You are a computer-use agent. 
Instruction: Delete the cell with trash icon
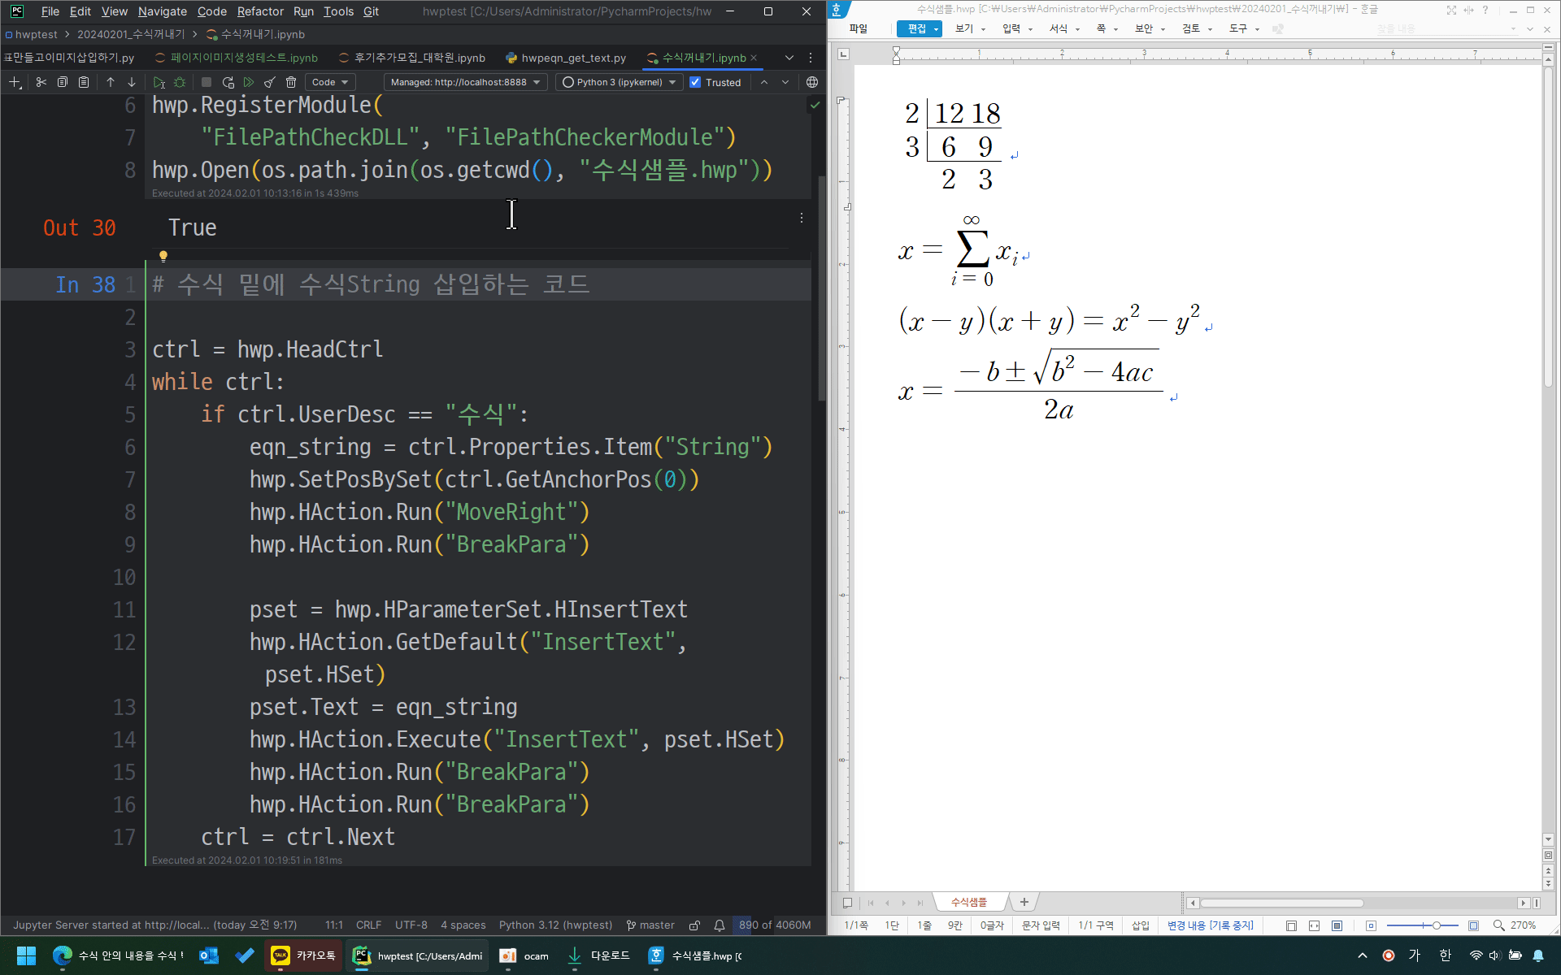291,82
